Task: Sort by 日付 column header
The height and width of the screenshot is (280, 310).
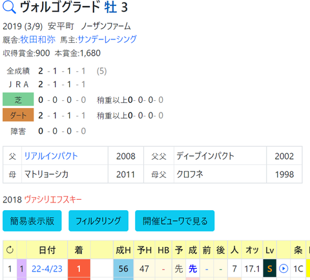Action: 47,250
